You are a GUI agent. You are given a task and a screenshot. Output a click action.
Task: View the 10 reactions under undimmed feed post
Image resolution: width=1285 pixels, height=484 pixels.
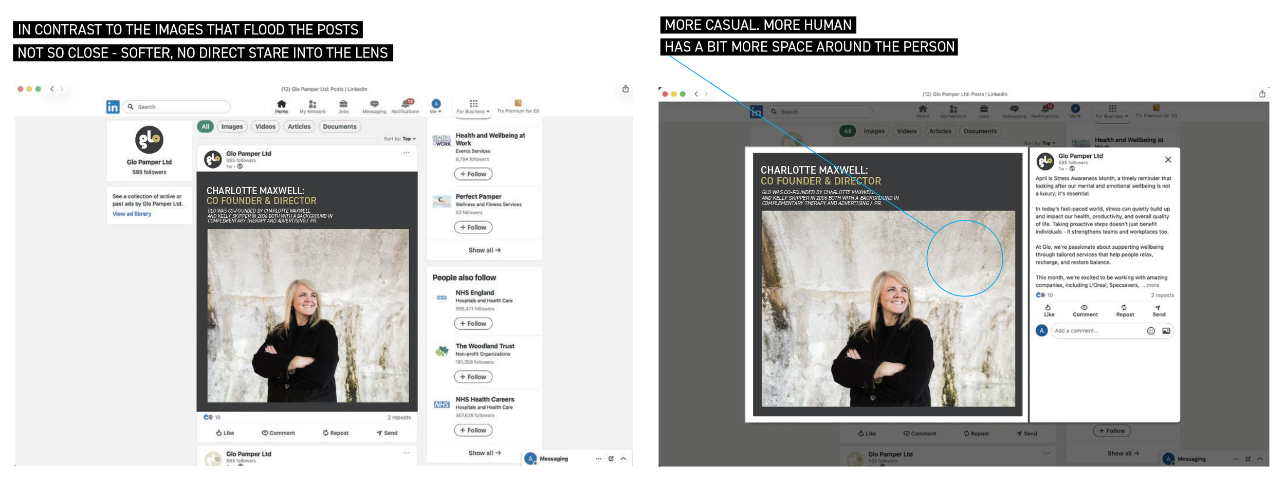[x=212, y=418]
